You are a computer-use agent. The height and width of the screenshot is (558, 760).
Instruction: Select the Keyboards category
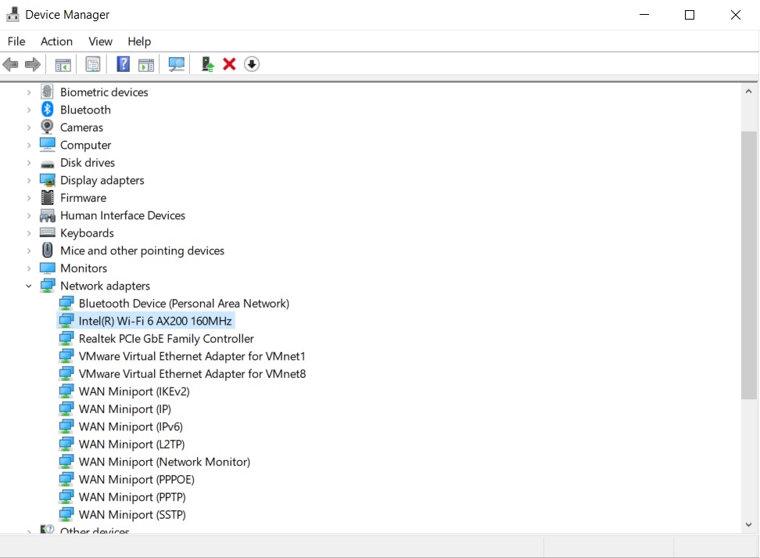coord(87,233)
